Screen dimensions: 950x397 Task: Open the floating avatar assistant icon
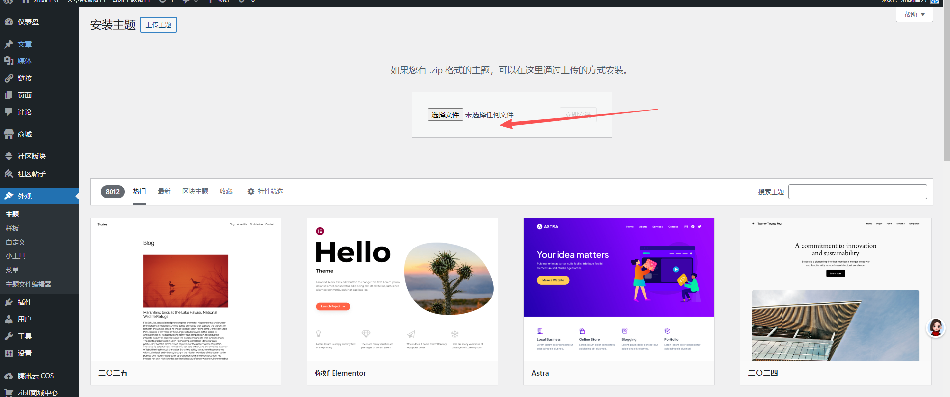pos(935,327)
